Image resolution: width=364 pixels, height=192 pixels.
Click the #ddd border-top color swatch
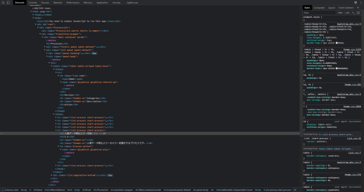click(x=337, y=43)
